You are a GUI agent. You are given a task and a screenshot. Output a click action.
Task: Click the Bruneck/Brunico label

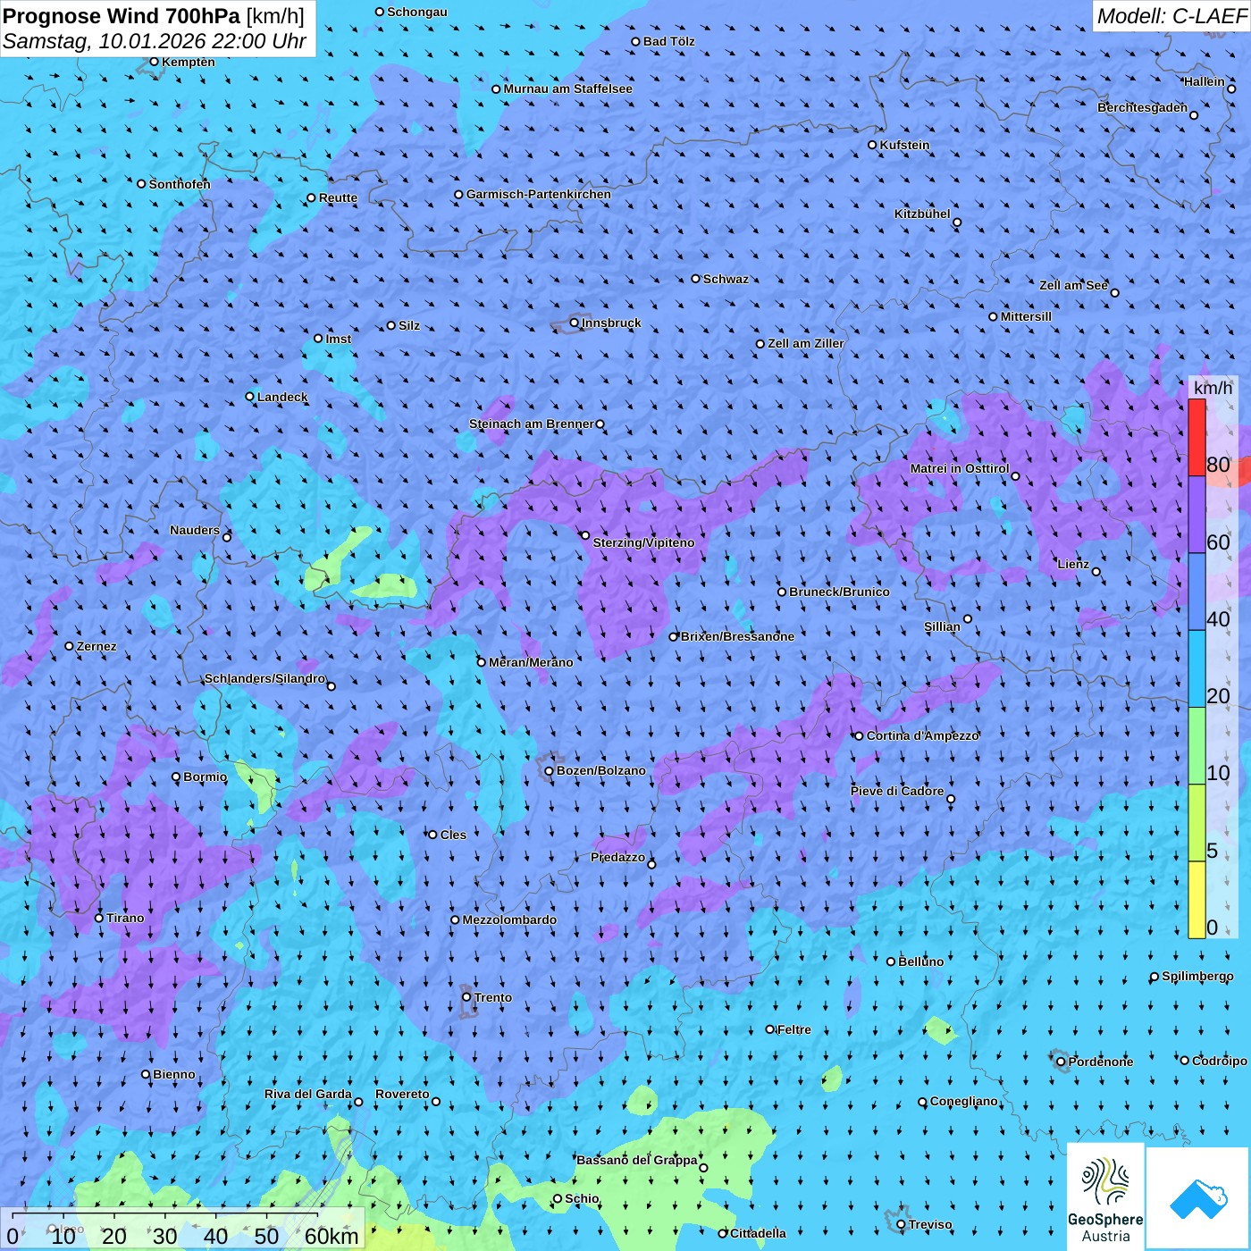click(x=840, y=592)
